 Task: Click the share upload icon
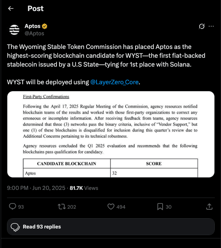coord(209,207)
